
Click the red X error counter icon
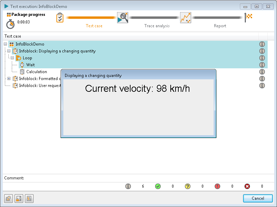click(247, 186)
